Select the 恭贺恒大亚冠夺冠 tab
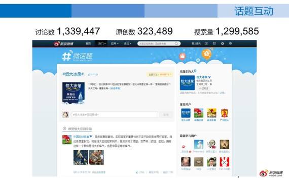The width and height of the screenshot is (289, 182). pos(80,129)
